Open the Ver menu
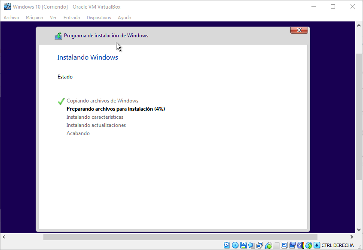This screenshot has height=250, width=363. tap(53, 18)
